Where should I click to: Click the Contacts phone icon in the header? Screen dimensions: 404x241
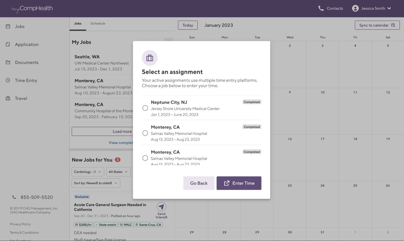click(x=321, y=8)
